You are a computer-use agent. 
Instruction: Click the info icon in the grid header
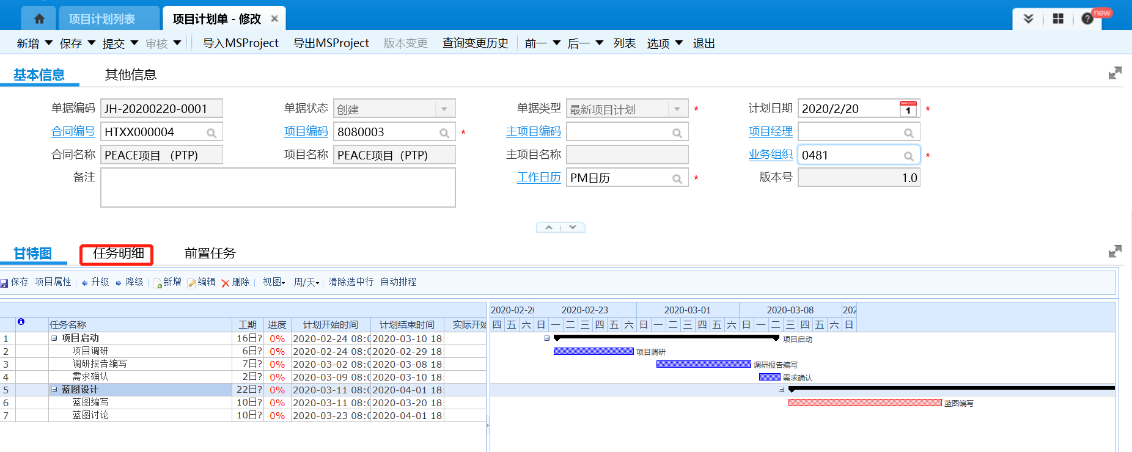click(x=21, y=321)
